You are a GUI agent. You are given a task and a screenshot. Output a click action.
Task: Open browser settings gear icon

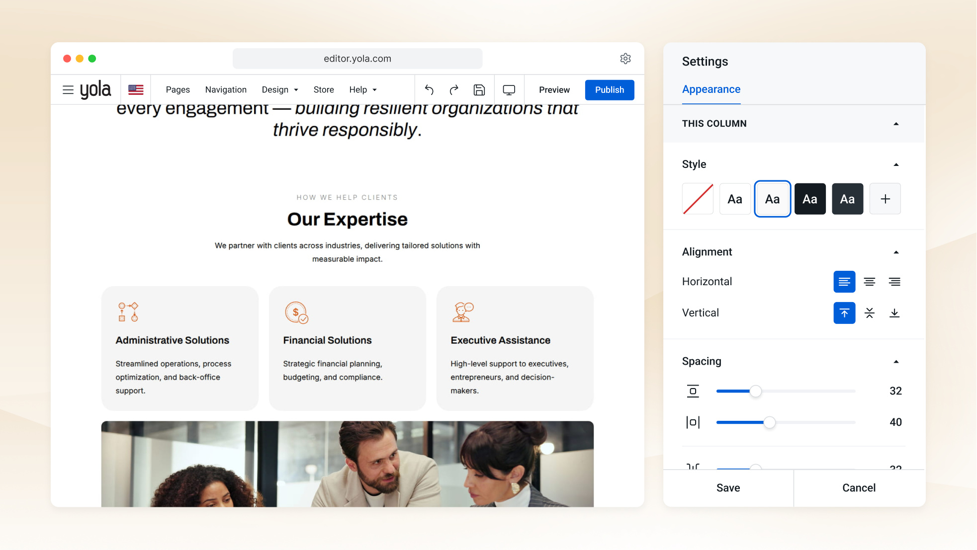click(x=625, y=59)
